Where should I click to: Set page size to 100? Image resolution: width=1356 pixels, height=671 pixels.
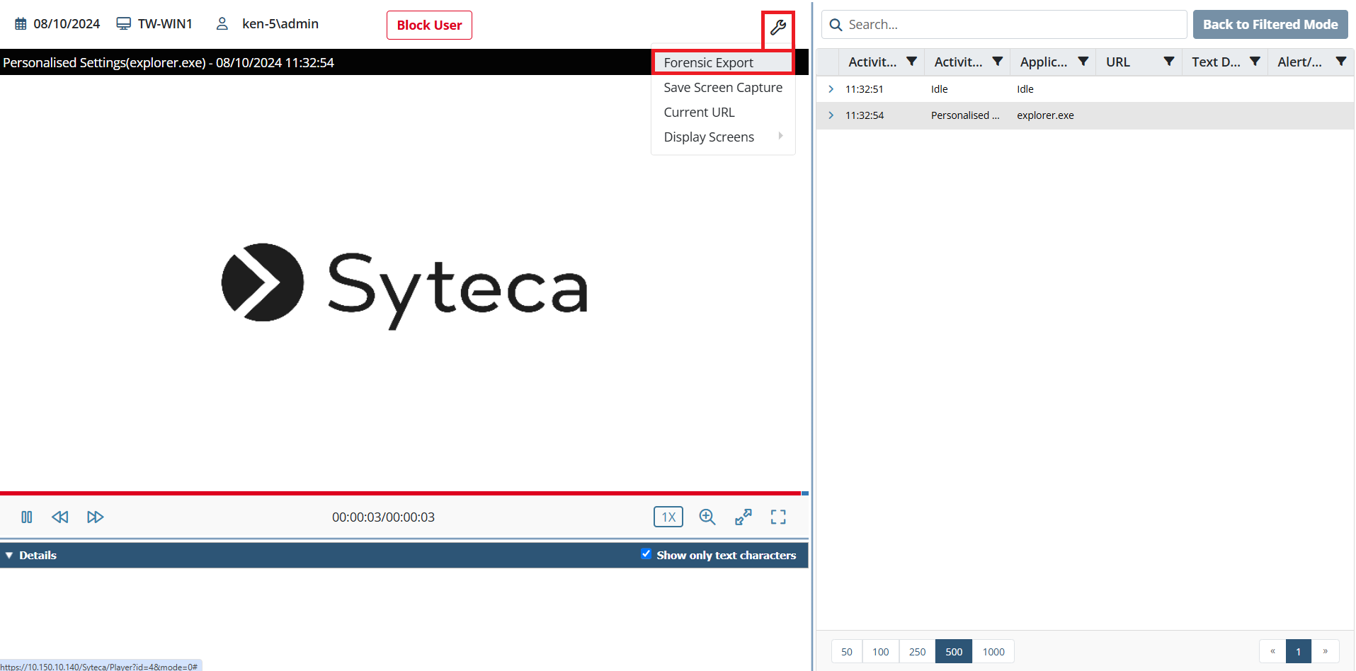coord(881,652)
